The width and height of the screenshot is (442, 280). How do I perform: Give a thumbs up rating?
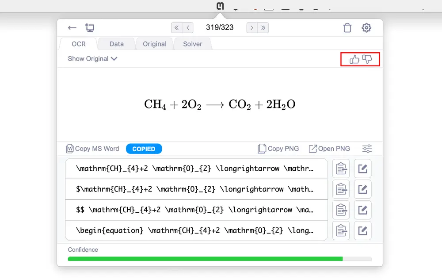(x=354, y=59)
